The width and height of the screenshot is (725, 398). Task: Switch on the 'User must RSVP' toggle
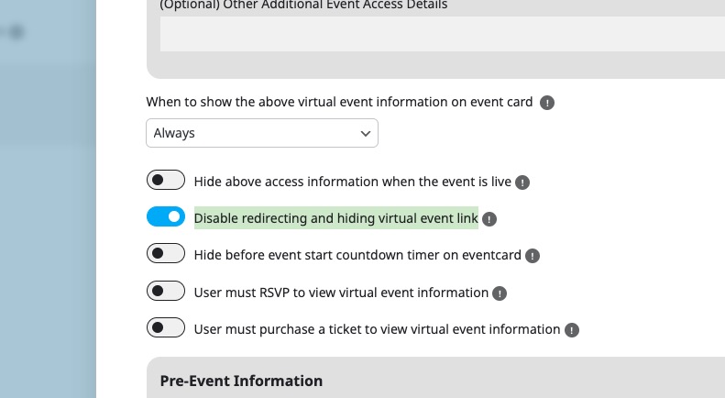[166, 292]
